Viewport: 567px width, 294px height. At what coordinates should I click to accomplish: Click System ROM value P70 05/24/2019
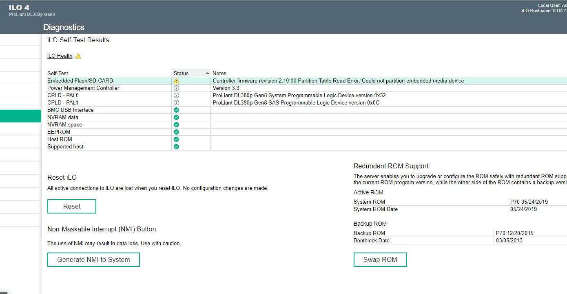529,202
